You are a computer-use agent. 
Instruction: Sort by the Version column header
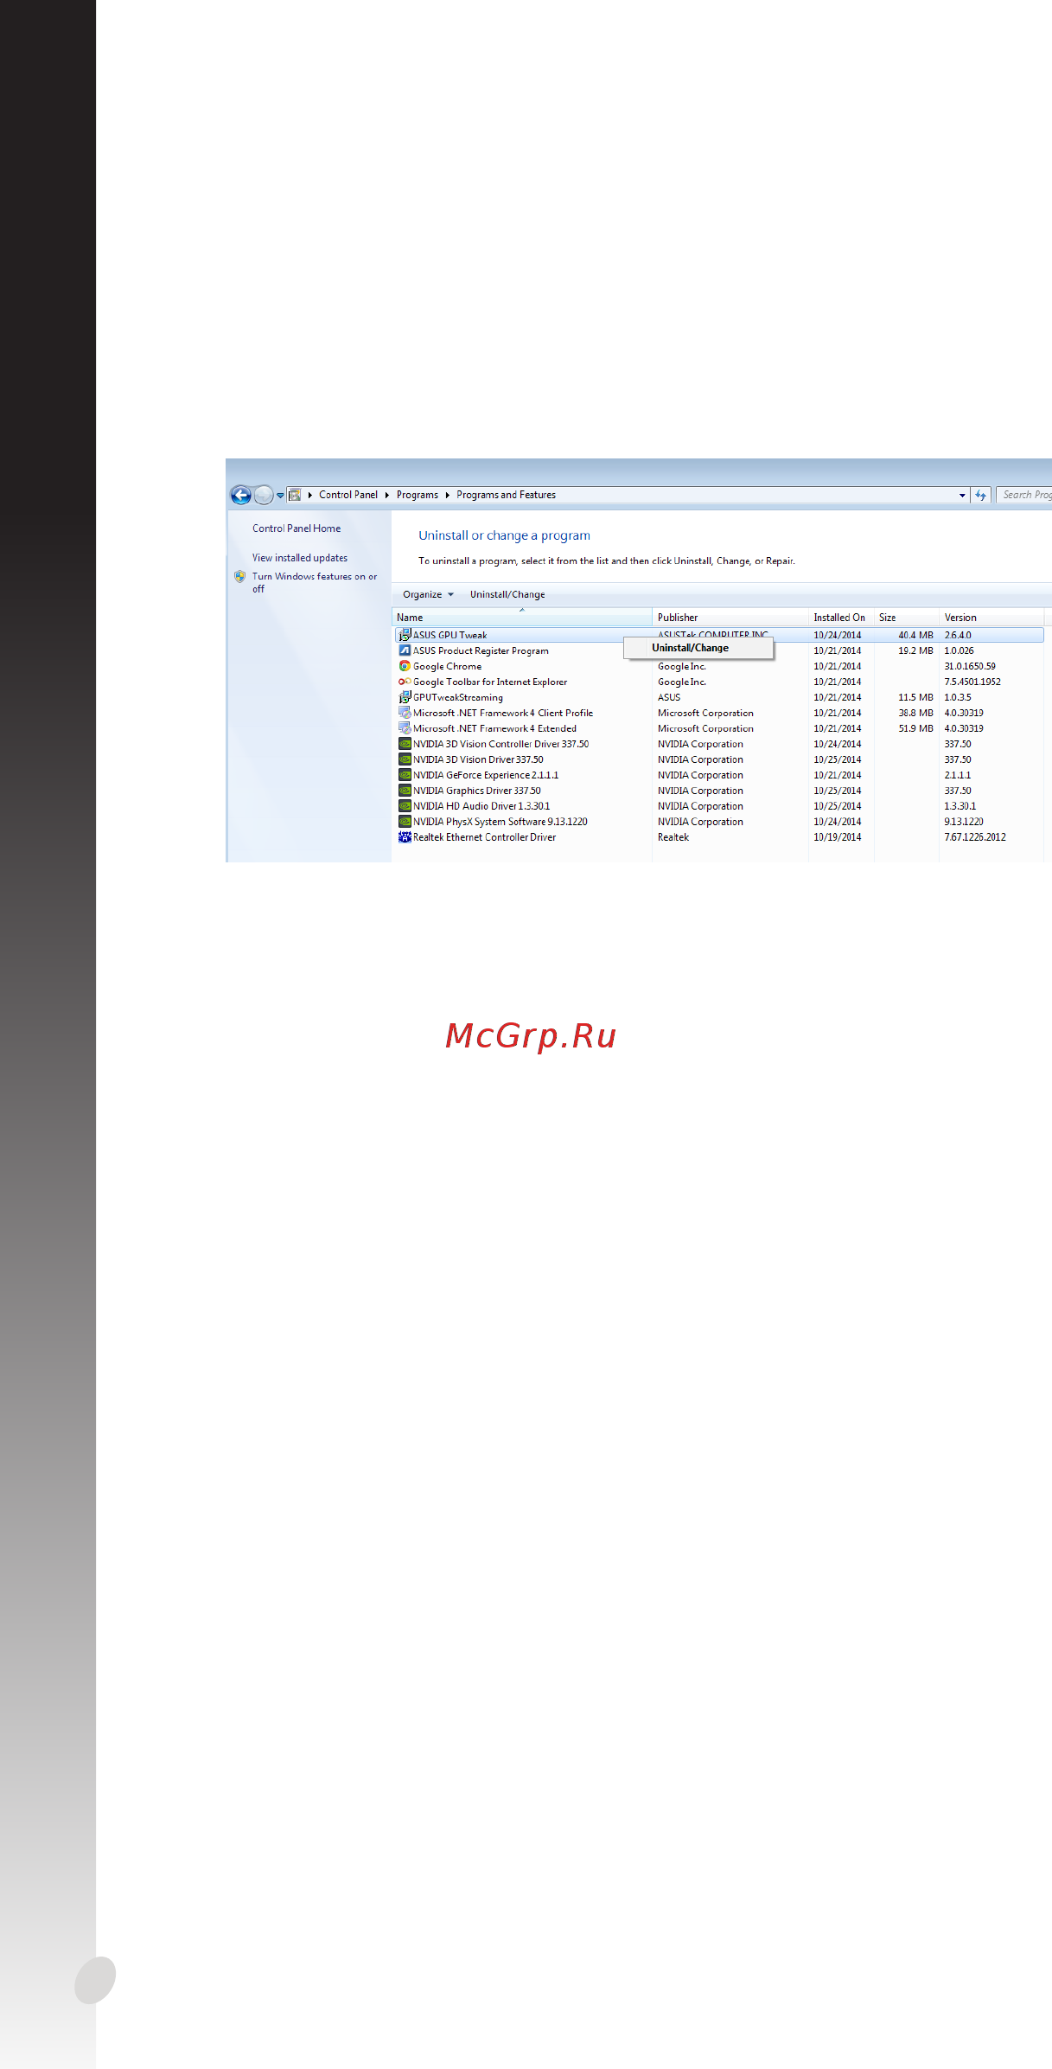tap(991, 618)
